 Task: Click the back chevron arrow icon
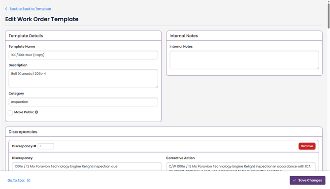tap(6, 9)
